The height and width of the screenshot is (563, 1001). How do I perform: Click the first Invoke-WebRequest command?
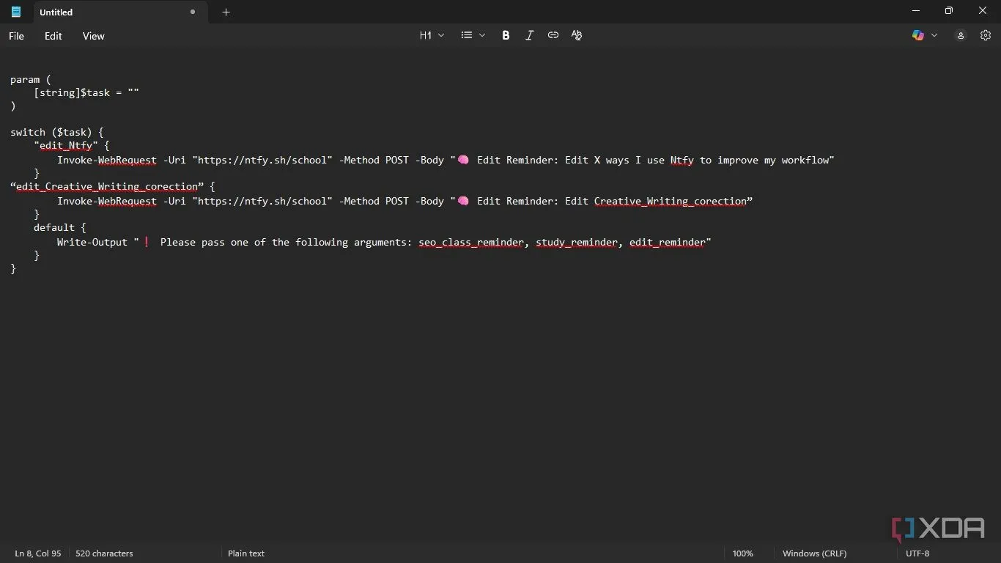107,160
